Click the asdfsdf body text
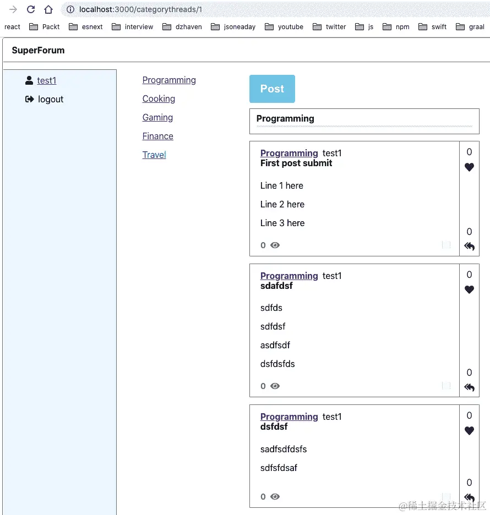The width and height of the screenshot is (490, 515). pos(275,345)
